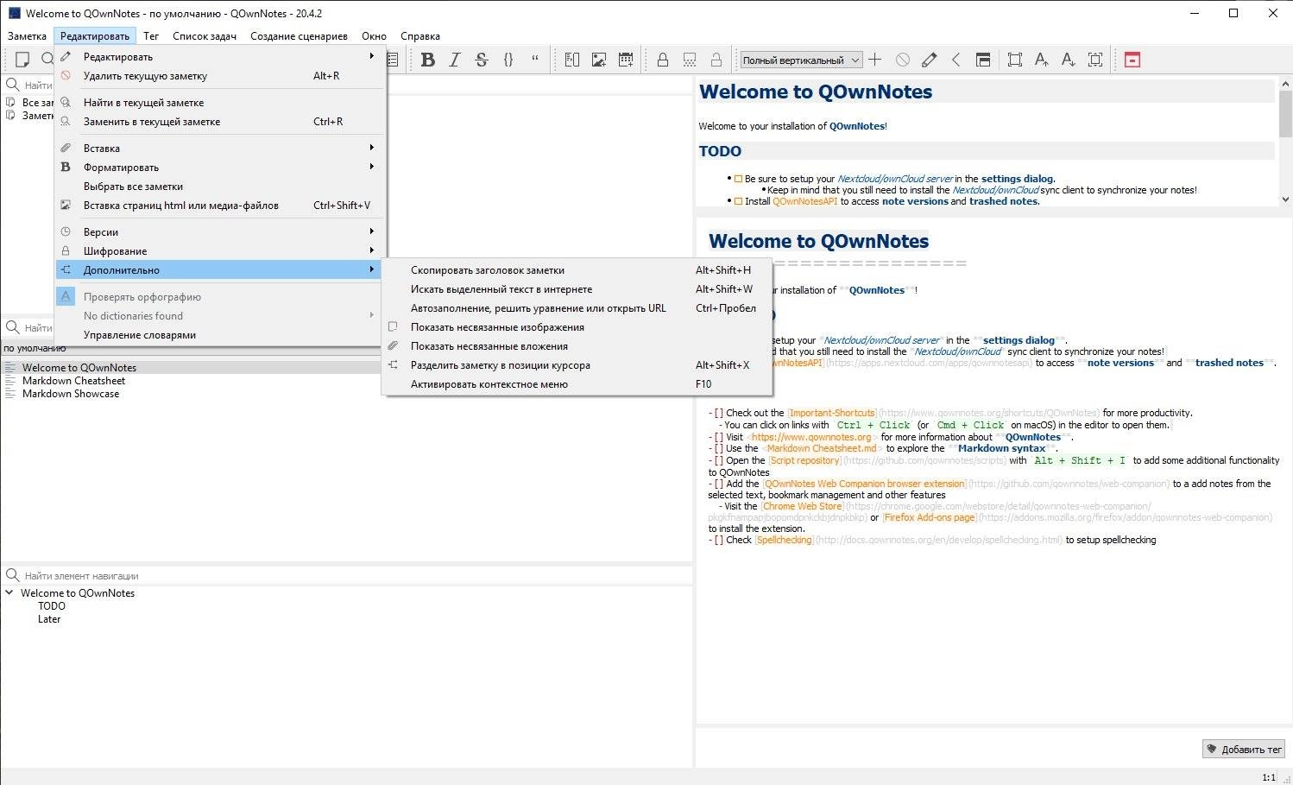The height and width of the screenshot is (785, 1293).
Task: Click the edit encrypted note icon
Action: click(690, 60)
